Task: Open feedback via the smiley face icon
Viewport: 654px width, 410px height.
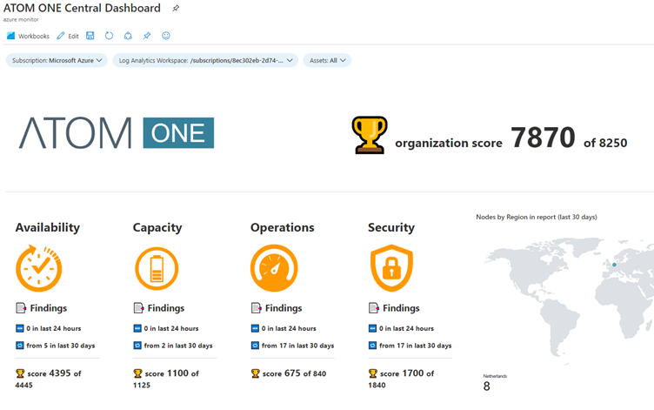Action: (x=166, y=36)
